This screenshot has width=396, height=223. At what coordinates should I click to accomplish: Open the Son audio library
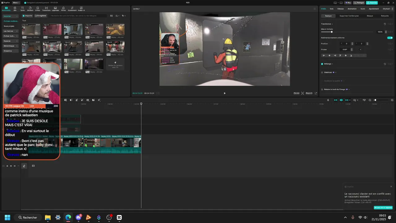(x=15, y=9)
